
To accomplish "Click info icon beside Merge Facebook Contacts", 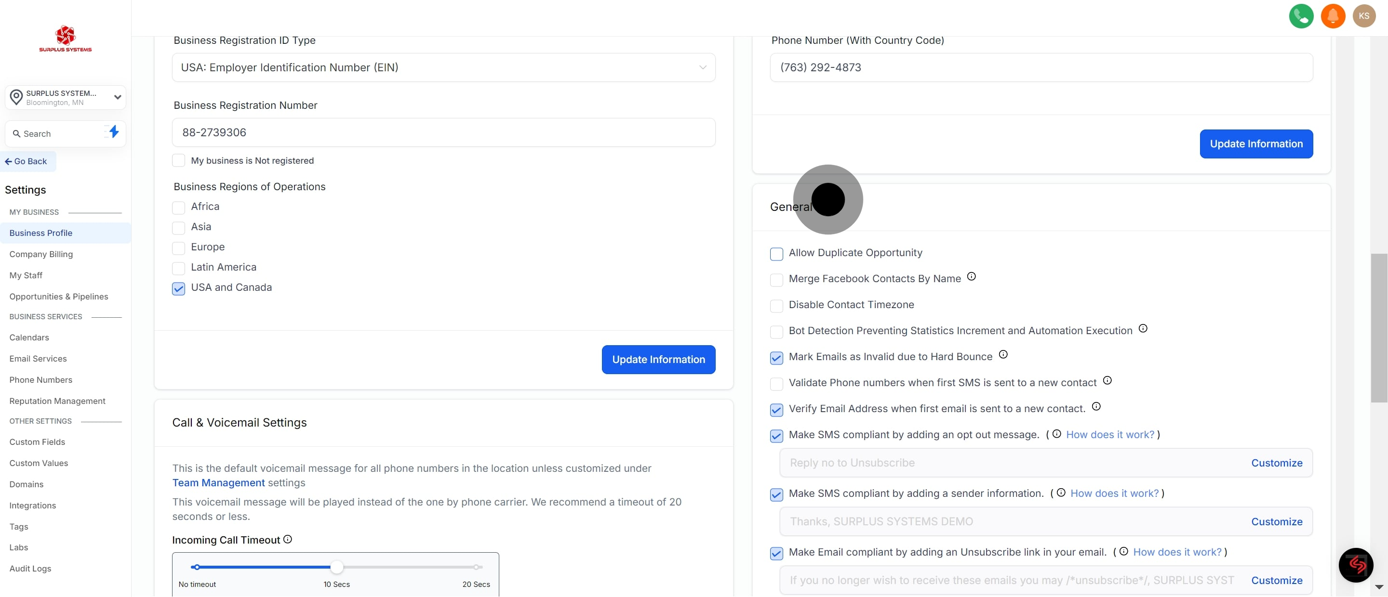I will pos(971,277).
